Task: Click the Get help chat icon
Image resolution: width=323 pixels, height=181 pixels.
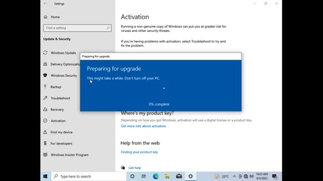Action: coord(123,167)
